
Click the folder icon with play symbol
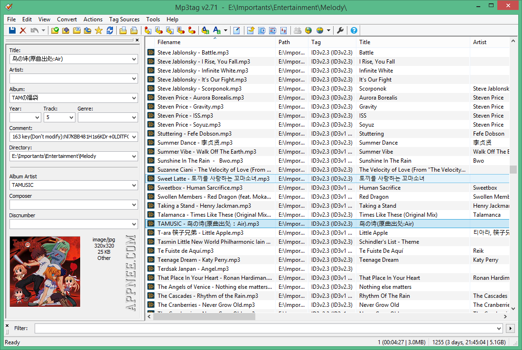(77, 30)
